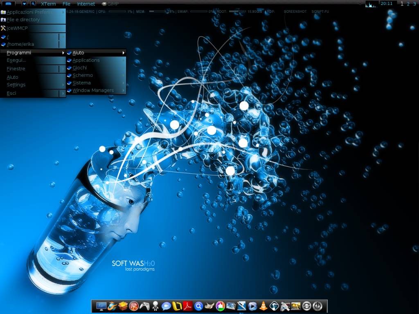Open the Internet toolbar entry
Image resolution: width=419 pixels, height=314 pixels.
[86, 4]
